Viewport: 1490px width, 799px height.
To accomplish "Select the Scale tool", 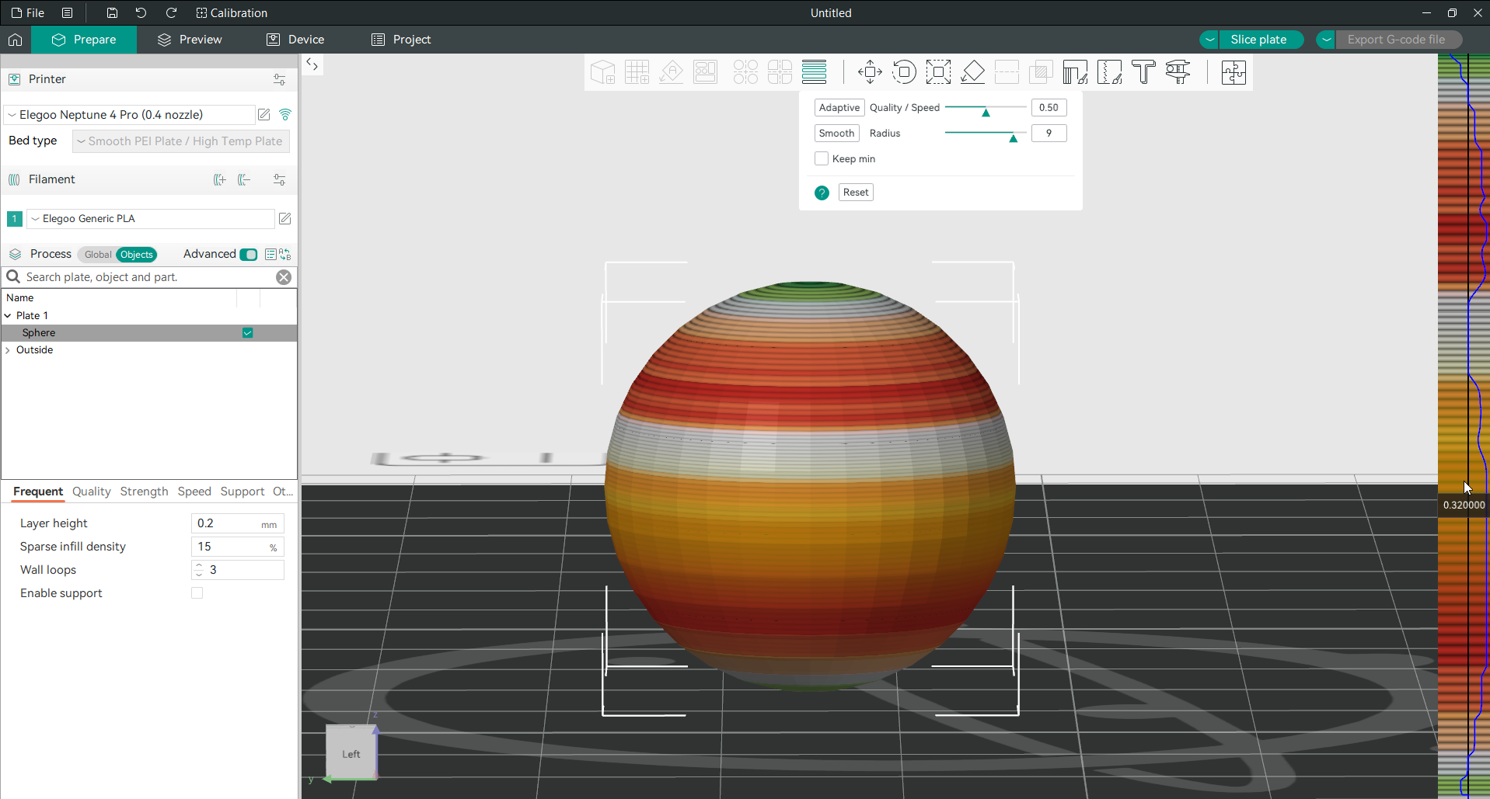I will coord(938,72).
